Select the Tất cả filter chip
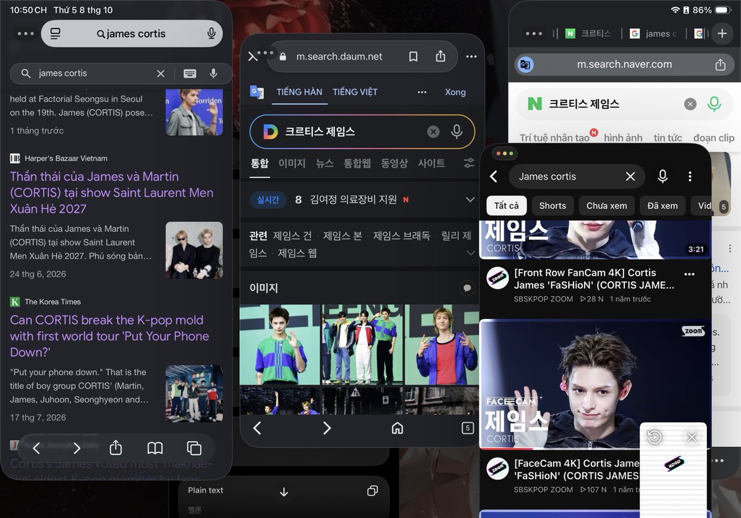The height and width of the screenshot is (518, 741). point(506,206)
